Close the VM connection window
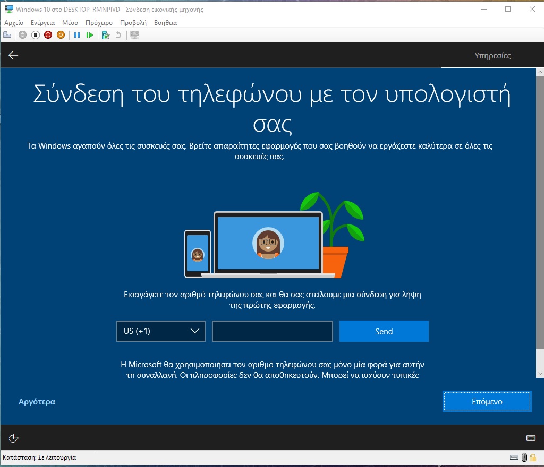This screenshot has width=544, height=467. tap(532, 10)
